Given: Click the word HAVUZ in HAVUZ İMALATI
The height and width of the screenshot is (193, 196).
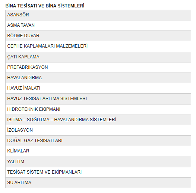Looking at the screenshot, I should [15, 88].
